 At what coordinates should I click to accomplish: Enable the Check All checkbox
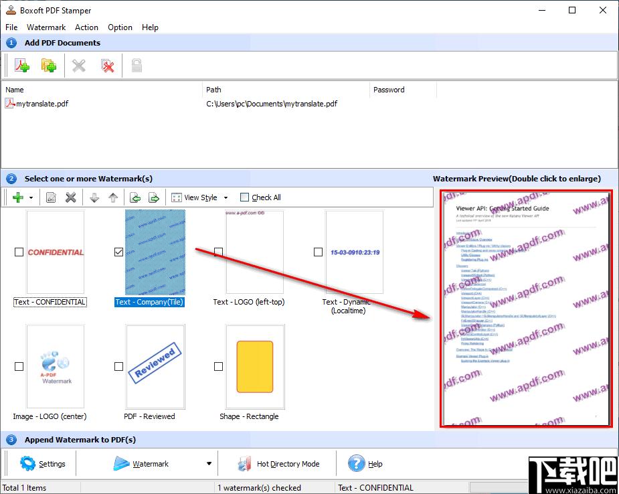point(245,197)
